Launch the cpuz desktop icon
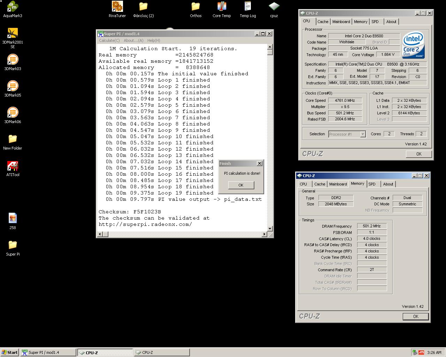 (274, 9)
